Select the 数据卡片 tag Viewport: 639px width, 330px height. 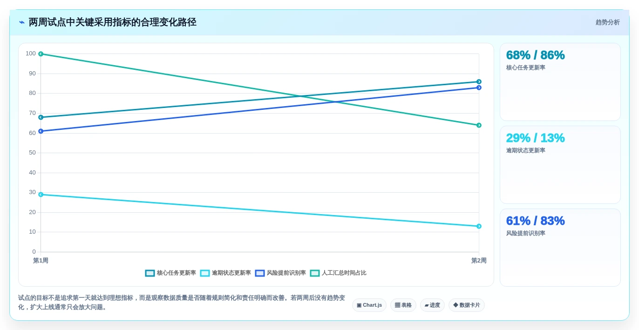pos(467,305)
